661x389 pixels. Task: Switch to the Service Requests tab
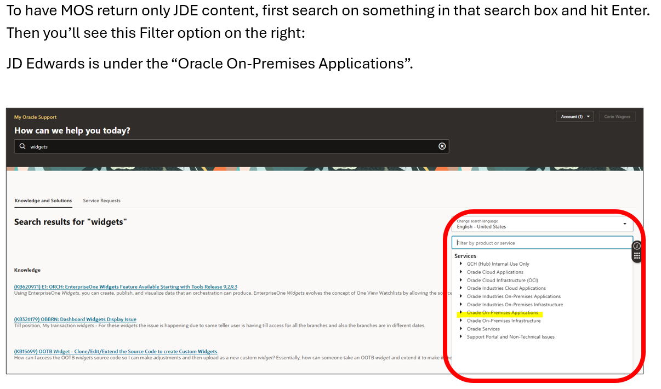pos(101,201)
